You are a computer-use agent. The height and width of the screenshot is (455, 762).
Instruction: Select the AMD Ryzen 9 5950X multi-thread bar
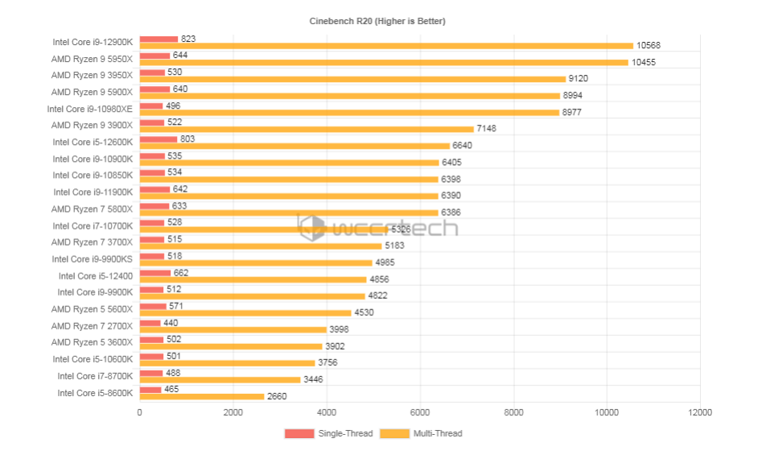click(x=384, y=62)
